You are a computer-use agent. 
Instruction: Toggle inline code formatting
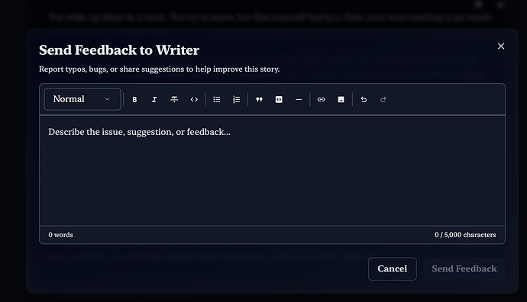click(194, 100)
